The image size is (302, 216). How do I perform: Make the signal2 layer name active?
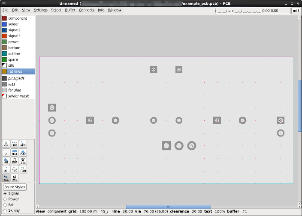pyautogui.click(x=14, y=30)
